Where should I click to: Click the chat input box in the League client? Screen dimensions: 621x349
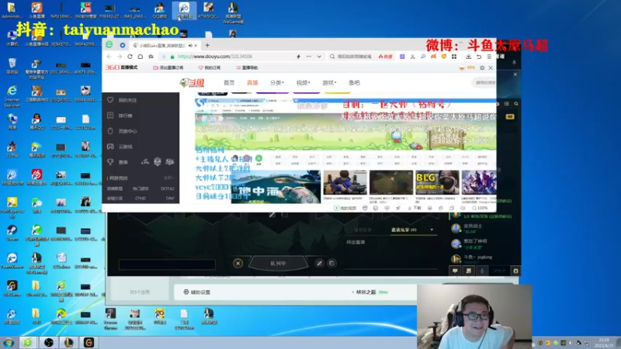167,264
